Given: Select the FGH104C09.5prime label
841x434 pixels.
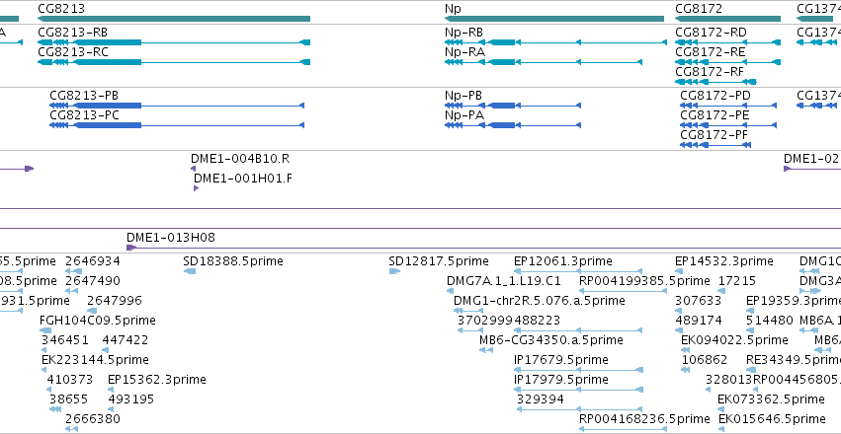Looking at the screenshot, I should pos(98,321).
